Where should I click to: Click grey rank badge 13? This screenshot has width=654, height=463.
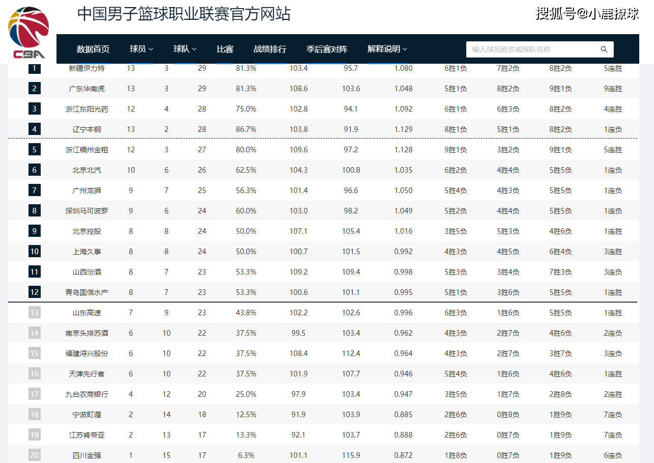pos(34,313)
